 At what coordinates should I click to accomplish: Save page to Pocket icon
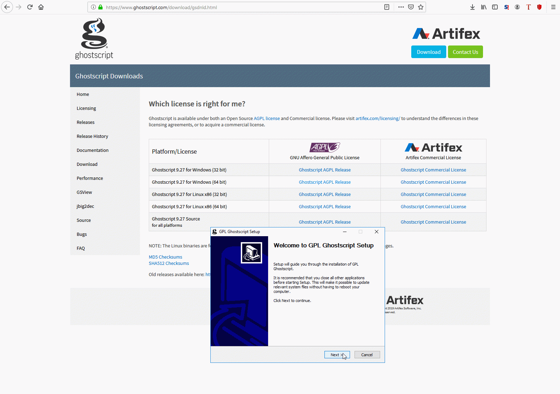click(411, 7)
